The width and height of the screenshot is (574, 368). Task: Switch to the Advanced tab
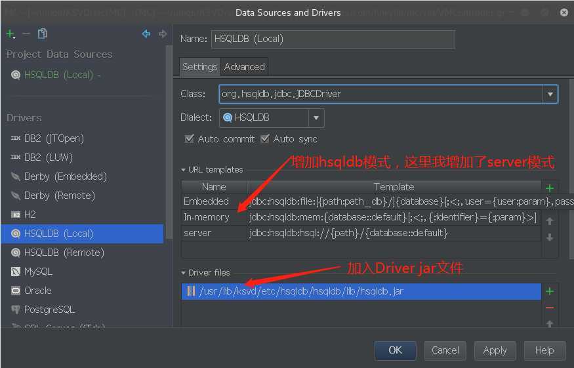[244, 67]
